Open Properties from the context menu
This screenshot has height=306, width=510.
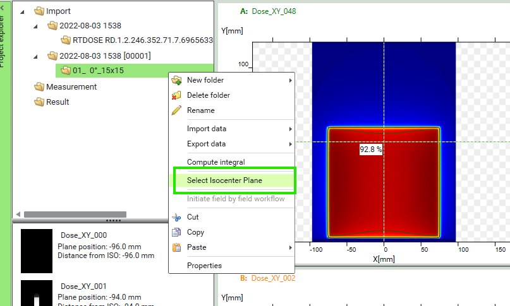coord(204,266)
